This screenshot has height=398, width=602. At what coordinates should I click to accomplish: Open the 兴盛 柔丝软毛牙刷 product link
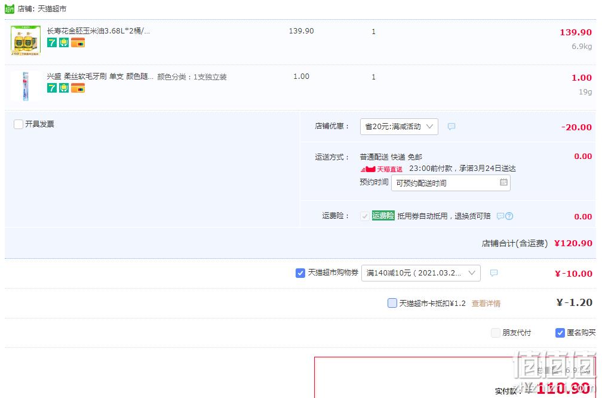pyautogui.click(x=100, y=76)
